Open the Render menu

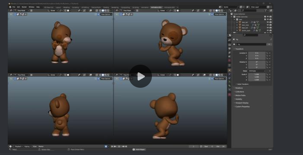[24, 7]
